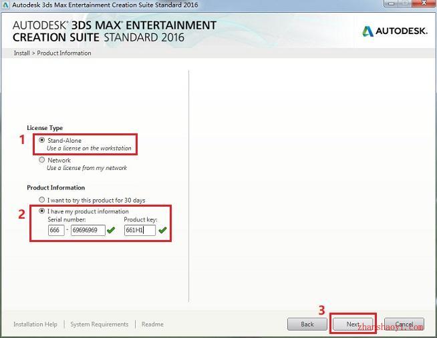The width and height of the screenshot is (437, 338).
Task: Pick "I have my product information"
Action: (42, 211)
